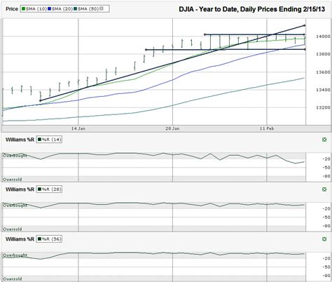The width and height of the screenshot is (332, 282).
Task: Close the Williams %R (56) panel
Action: [x=324, y=239]
